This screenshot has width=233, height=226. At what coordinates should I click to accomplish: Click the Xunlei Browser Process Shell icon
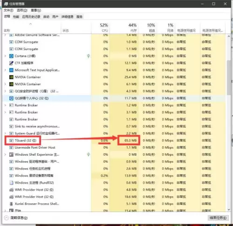tap(11, 204)
